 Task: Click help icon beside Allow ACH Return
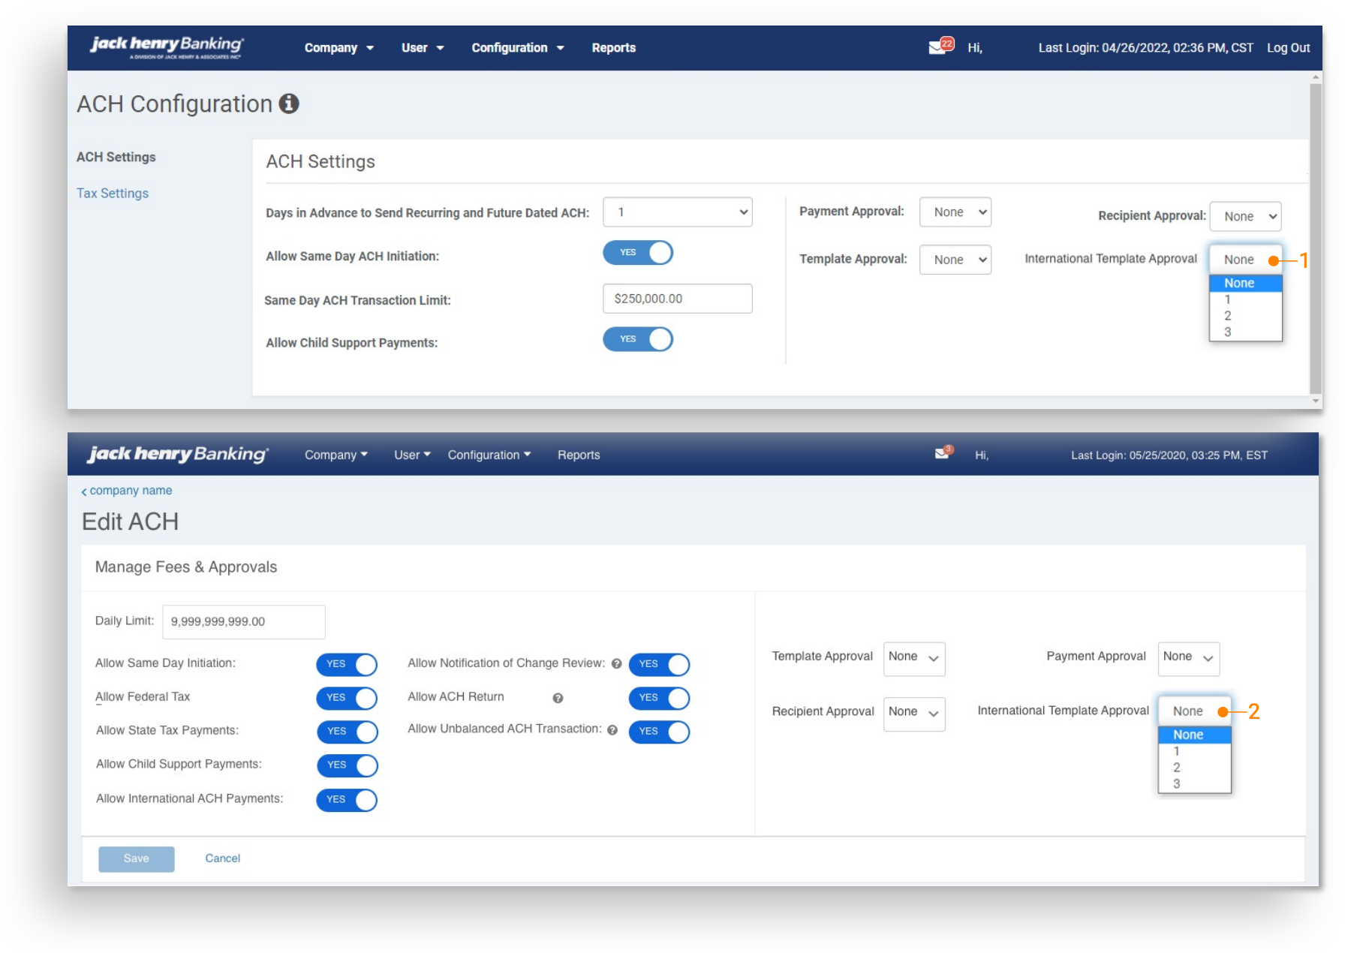[x=558, y=698]
